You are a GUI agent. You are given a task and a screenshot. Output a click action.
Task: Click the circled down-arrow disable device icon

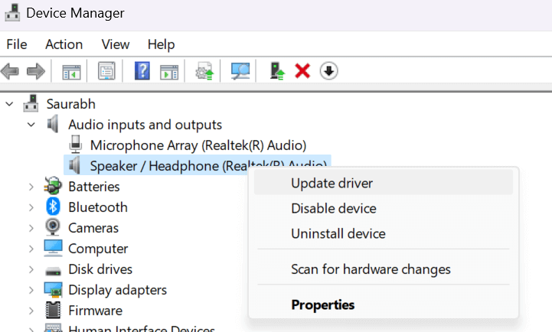(x=328, y=71)
